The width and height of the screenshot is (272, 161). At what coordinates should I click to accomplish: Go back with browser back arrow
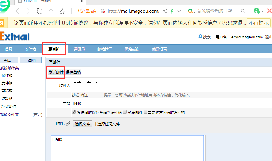point(17,11)
